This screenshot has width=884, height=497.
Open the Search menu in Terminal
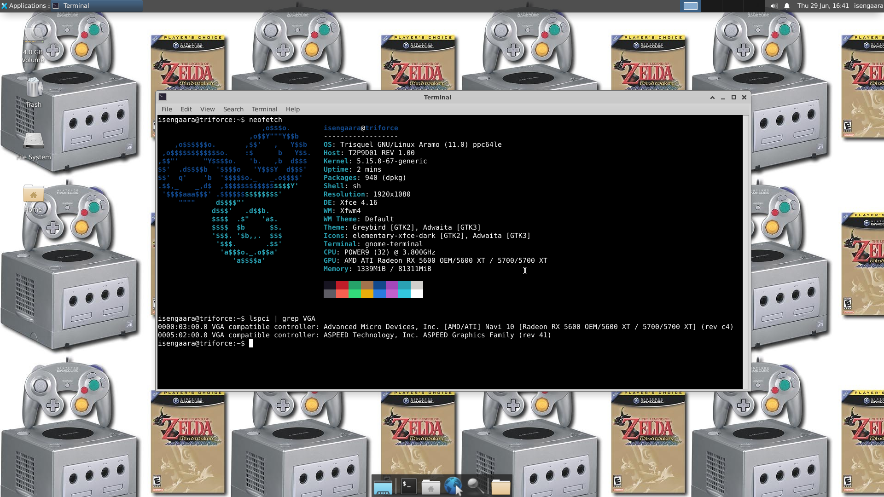click(x=233, y=109)
